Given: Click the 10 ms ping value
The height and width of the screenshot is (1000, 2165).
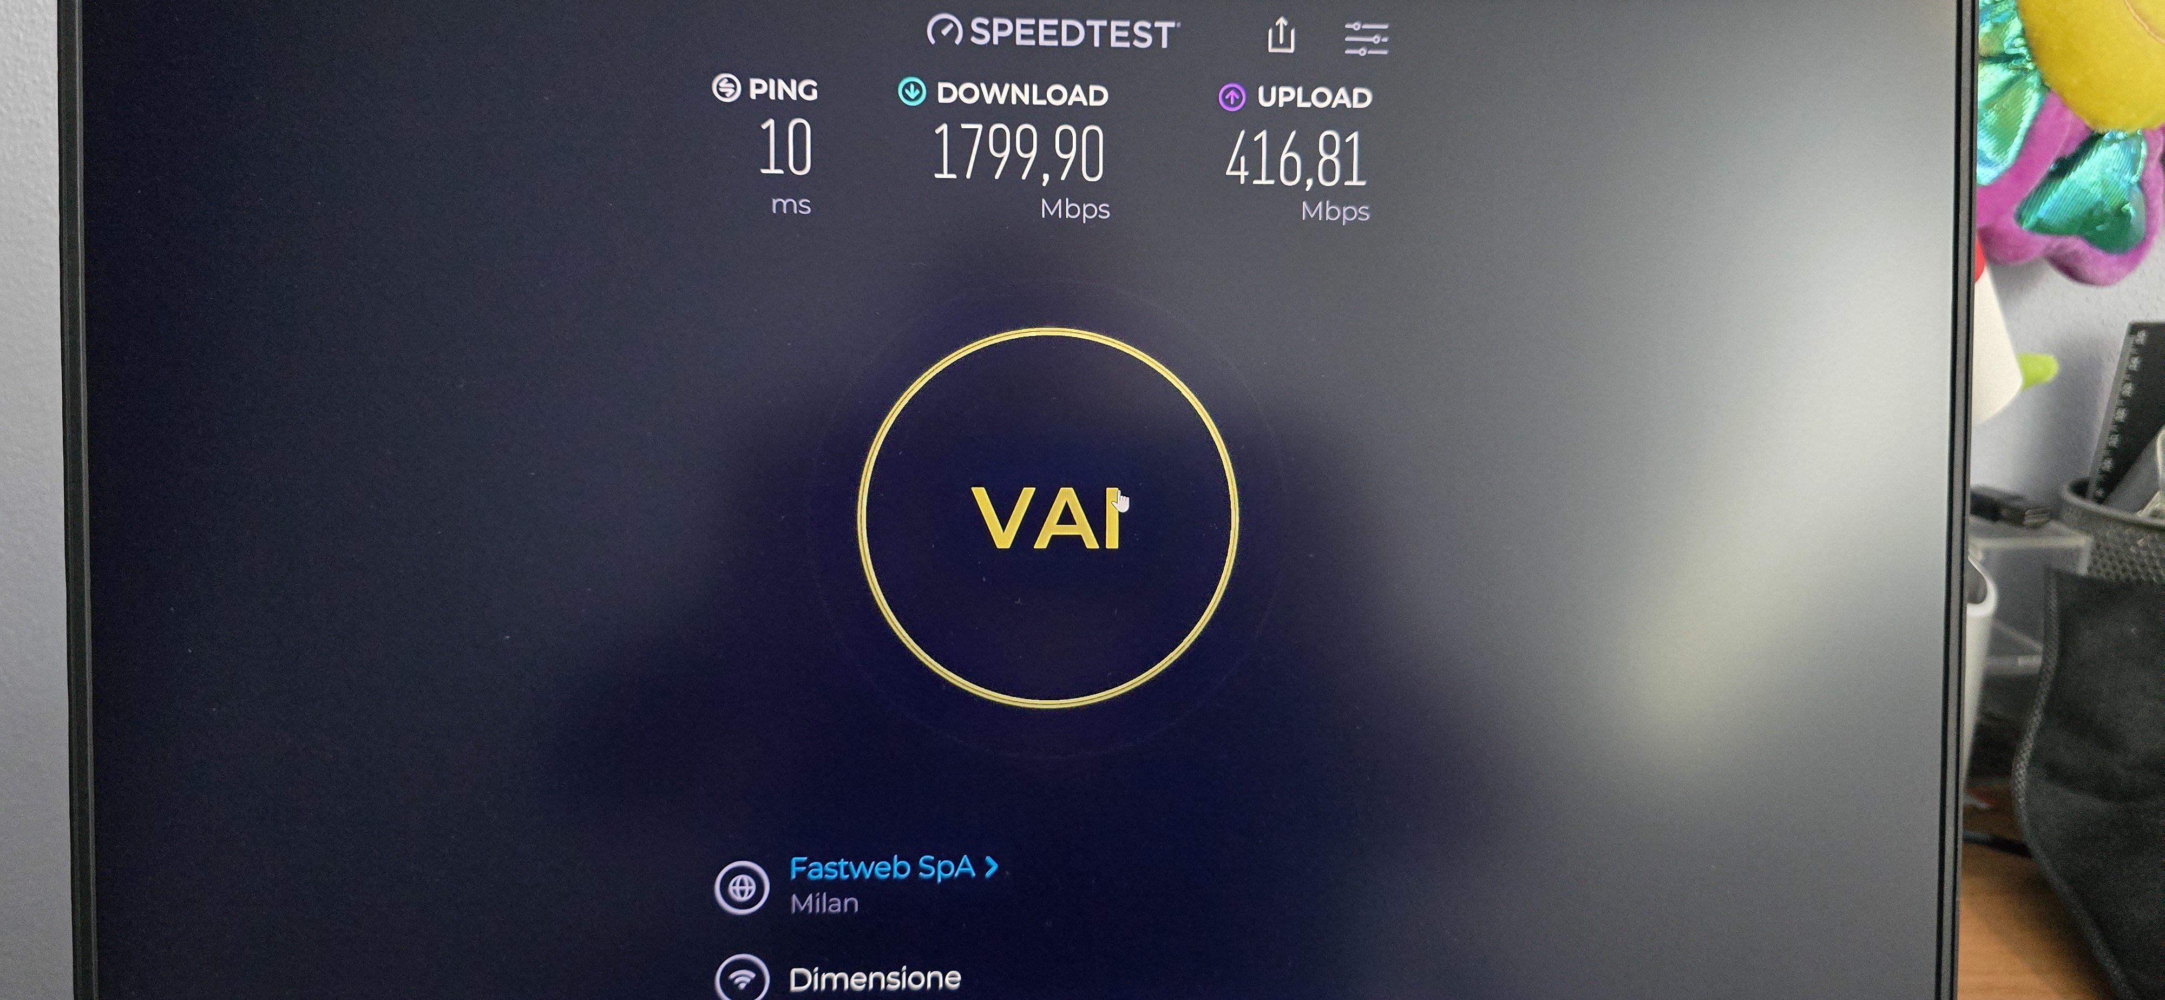Looking at the screenshot, I should coord(786,148).
